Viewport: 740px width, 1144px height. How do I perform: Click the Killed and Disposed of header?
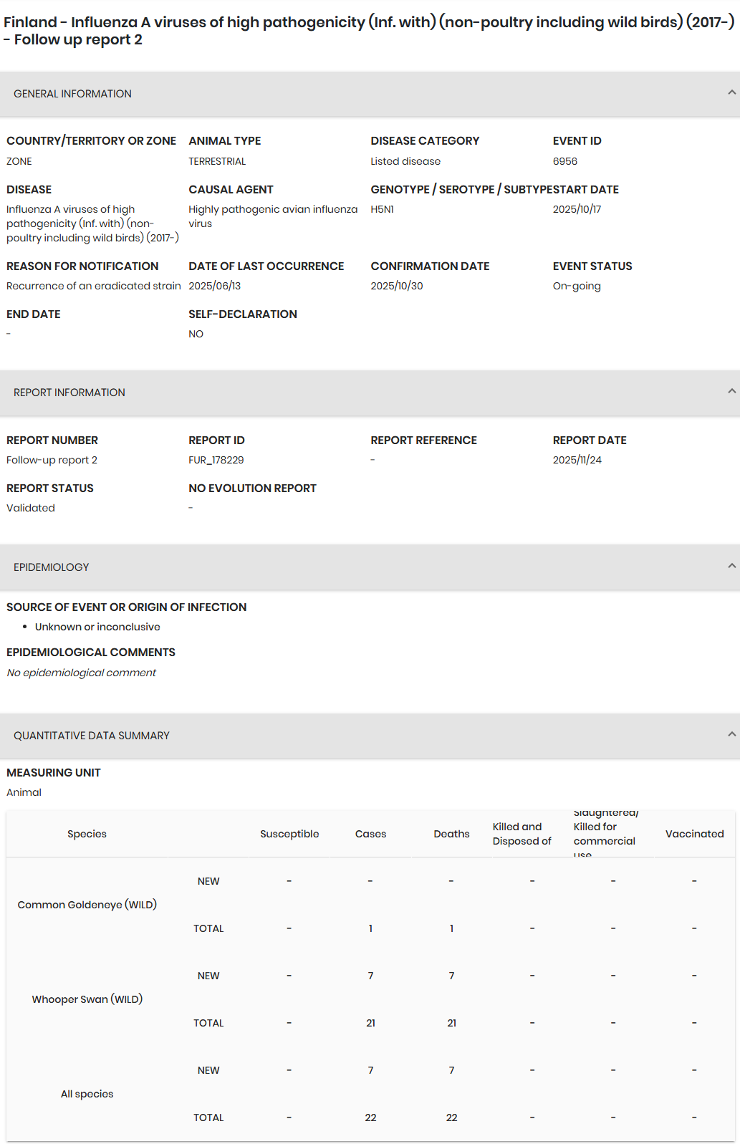[522, 834]
